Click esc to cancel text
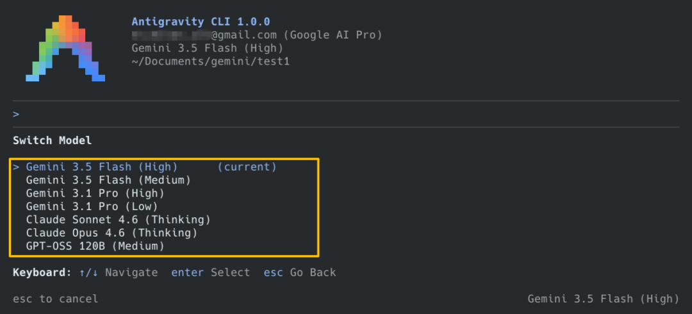Image resolution: width=692 pixels, height=314 pixels. [56, 299]
